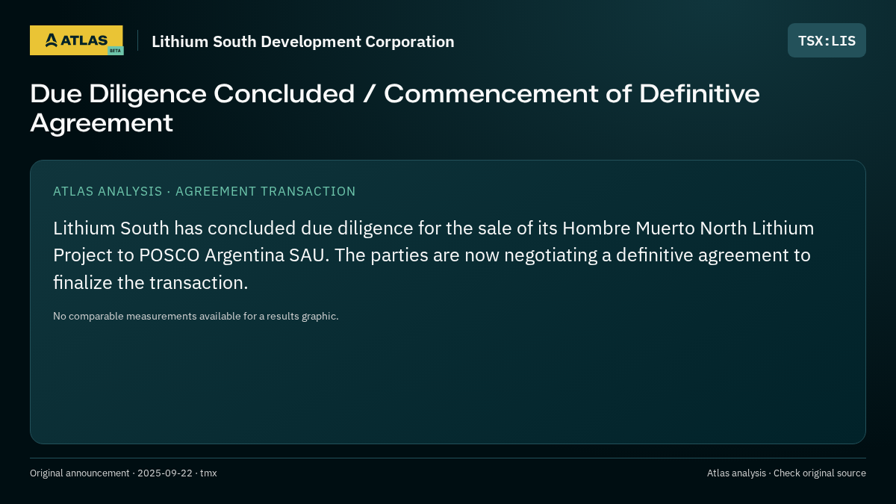Select the Lithium South Development Corporation name

click(302, 42)
